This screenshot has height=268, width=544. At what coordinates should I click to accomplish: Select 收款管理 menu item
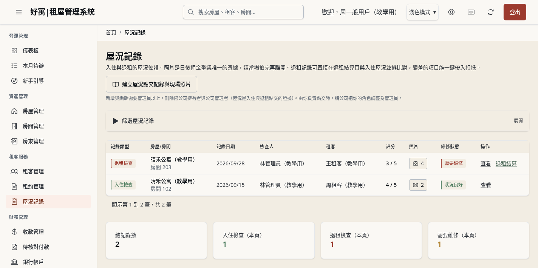[48, 232]
